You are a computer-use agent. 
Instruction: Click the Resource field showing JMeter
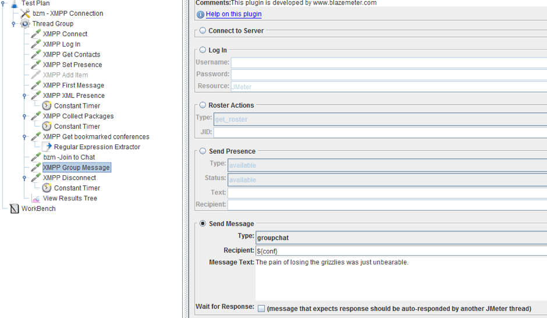tap(389, 86)
